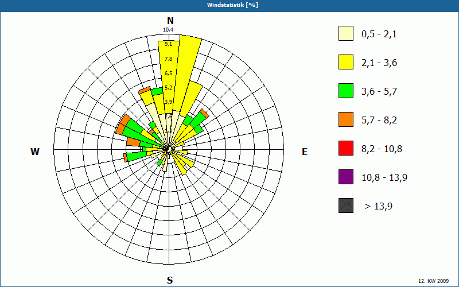Click the green 3,6 - 5,7 legend swatch
This screenshot has width=459, height=287.
[346, 91]
